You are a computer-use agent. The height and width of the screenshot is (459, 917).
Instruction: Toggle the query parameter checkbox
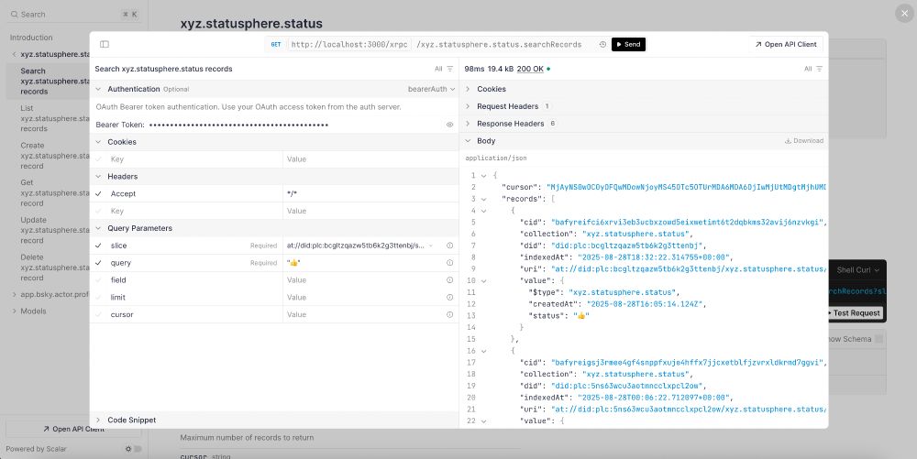pyautogui.click(x=98, y=263)
